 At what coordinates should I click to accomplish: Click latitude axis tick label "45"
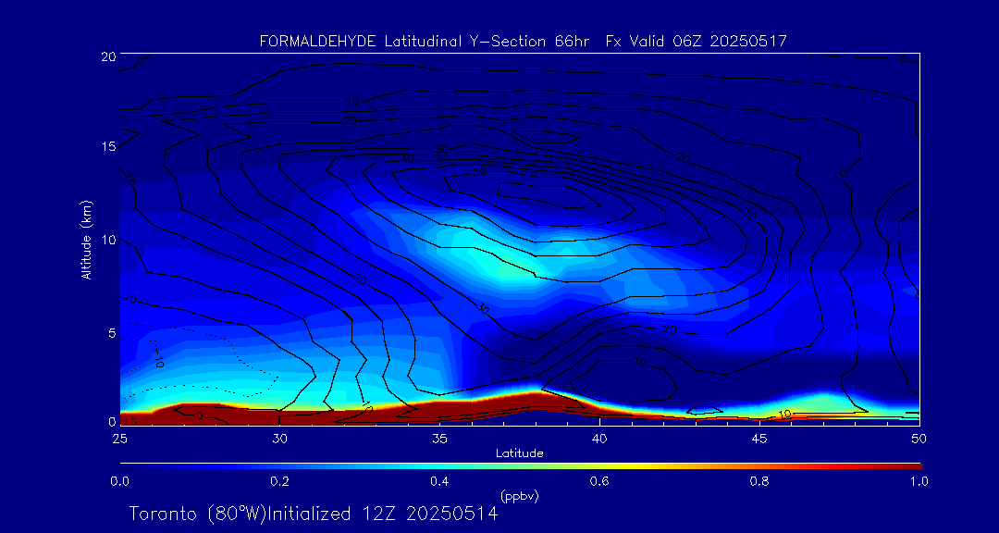[x=759, y=439]
